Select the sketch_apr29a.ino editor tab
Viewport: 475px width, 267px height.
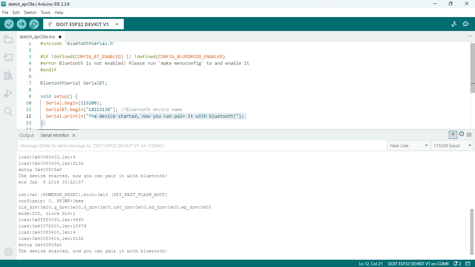coord(37,37)
